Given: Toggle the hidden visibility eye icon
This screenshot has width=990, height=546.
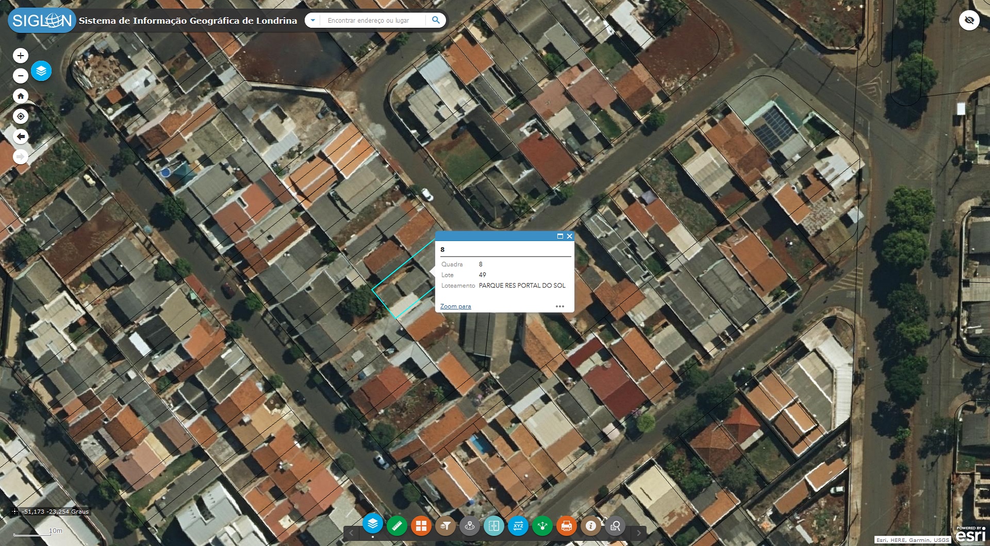Looking at the screenshot, I should coord(969,20).
